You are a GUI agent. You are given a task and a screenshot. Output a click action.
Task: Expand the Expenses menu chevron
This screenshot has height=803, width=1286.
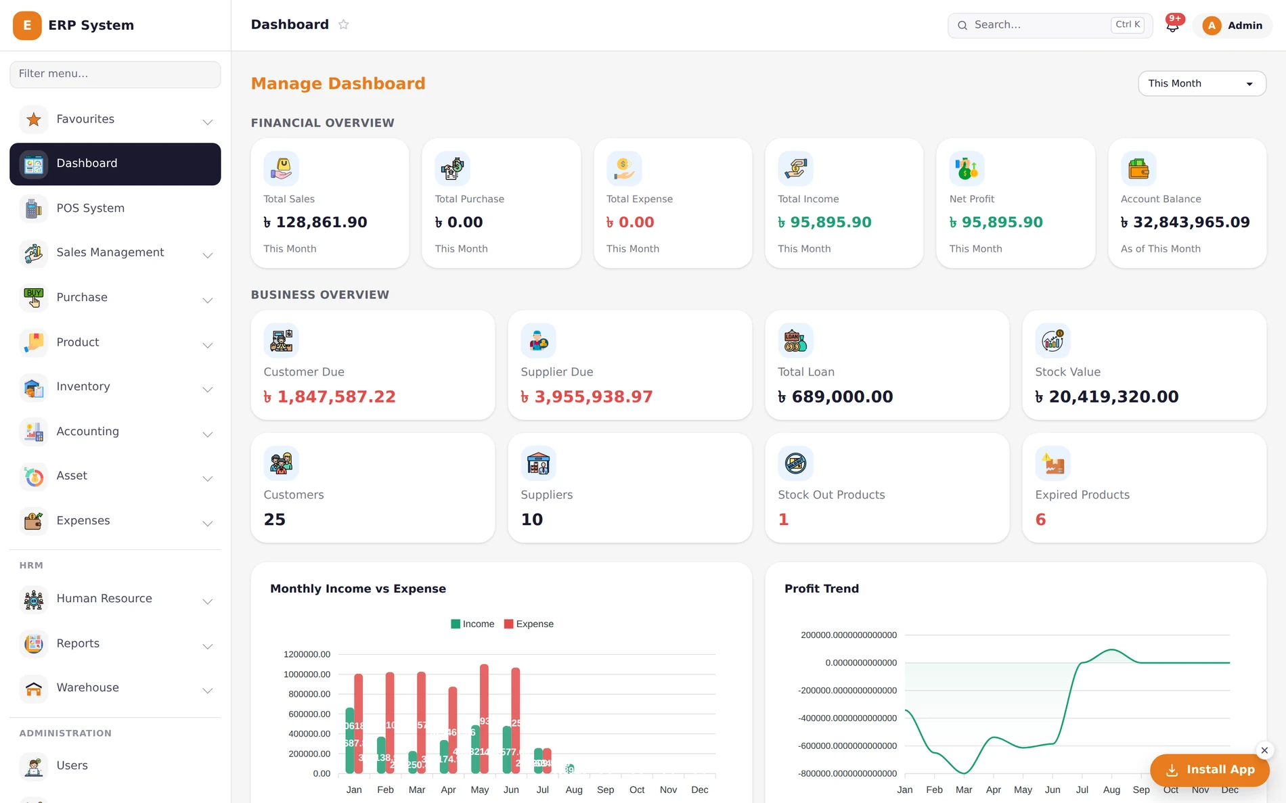point(208,523)
